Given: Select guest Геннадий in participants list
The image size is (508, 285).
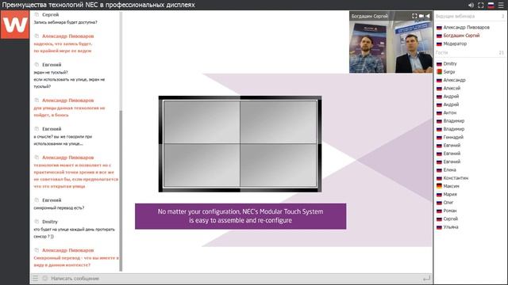Looking at the screenshot, I should tap(453, 137).
